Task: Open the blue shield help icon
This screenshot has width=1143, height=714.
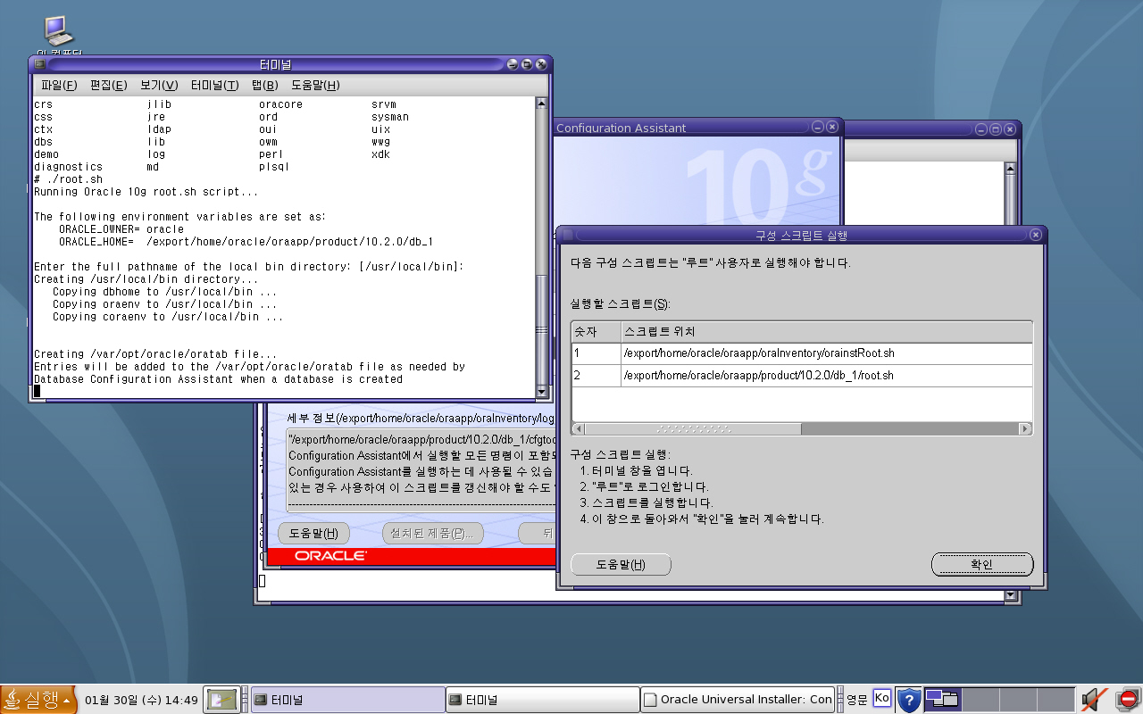Action: [908, 699]
